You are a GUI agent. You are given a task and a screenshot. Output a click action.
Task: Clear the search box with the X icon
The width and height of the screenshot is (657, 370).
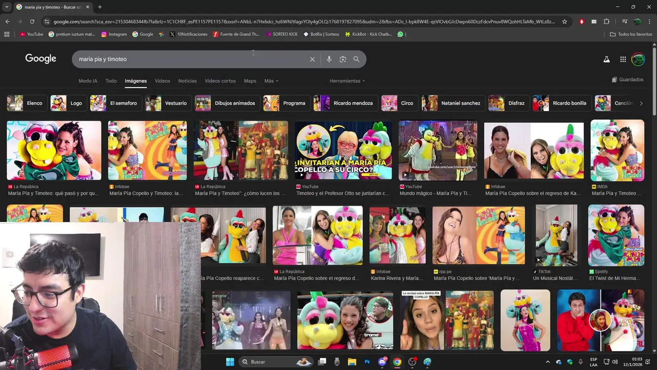(312, 59)
